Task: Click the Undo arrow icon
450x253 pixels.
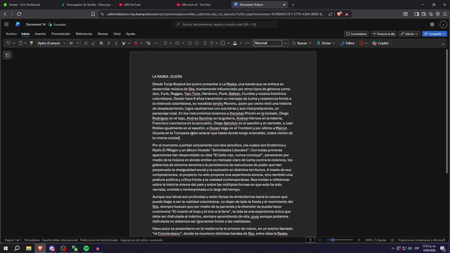Action: coord(8,43)
